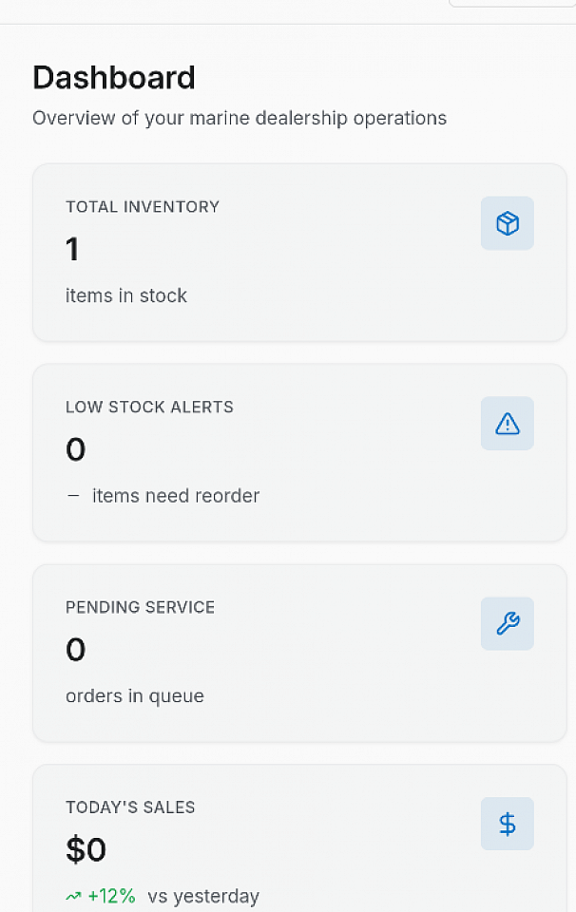Viewport: 576px width, 912px height.
Task: Click the dash icon beside items need reorder
Action: [73, 496]
